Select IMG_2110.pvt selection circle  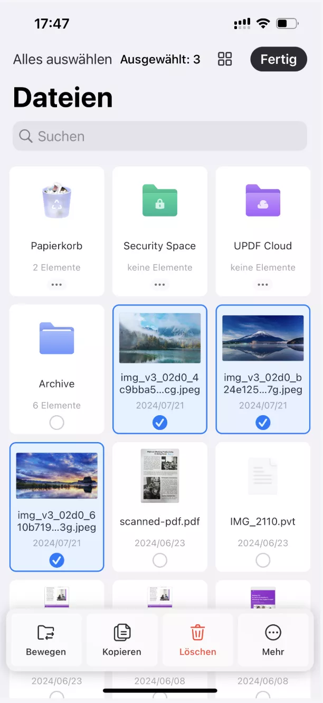(x=263, y=560)
